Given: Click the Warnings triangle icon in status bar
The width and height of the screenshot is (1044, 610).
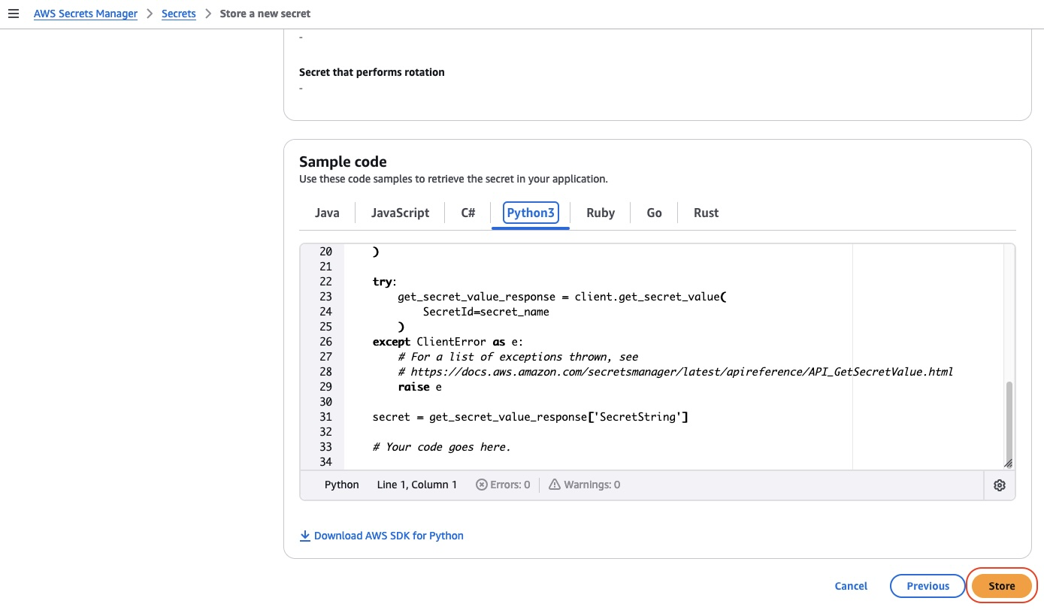Looking at the screenshot, I should click(554, 485).
